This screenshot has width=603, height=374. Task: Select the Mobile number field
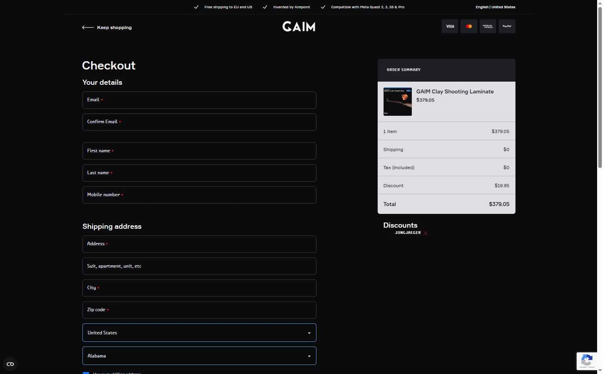click(199, 195)
